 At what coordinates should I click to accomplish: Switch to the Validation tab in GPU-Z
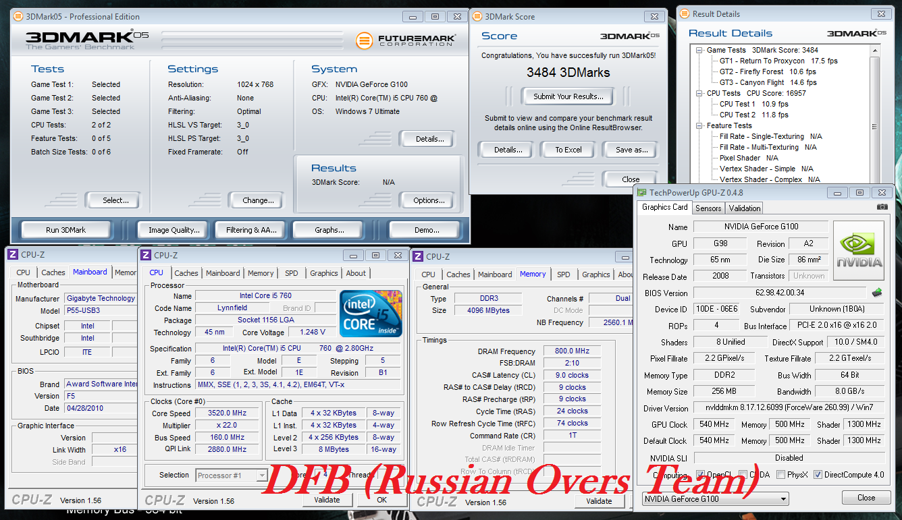(x=745, y=208)
